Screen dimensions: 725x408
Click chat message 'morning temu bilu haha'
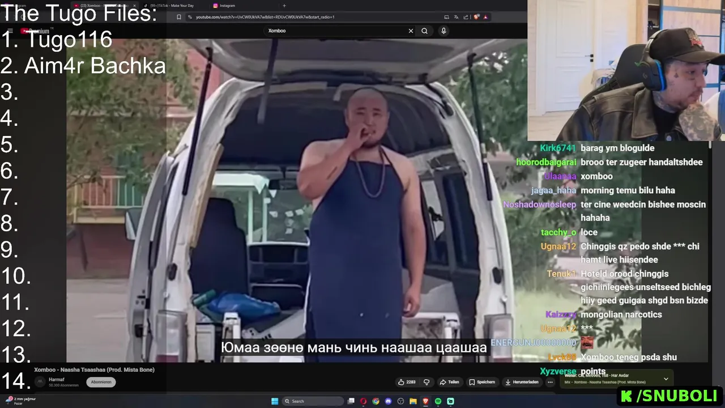[x=628, y=190]
